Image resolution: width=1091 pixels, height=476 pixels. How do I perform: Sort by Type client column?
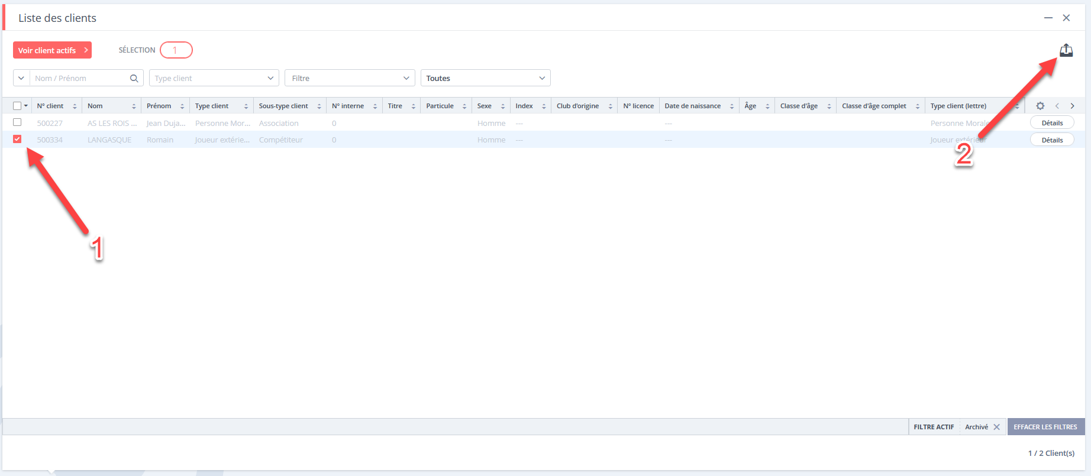tap(246, 106)
